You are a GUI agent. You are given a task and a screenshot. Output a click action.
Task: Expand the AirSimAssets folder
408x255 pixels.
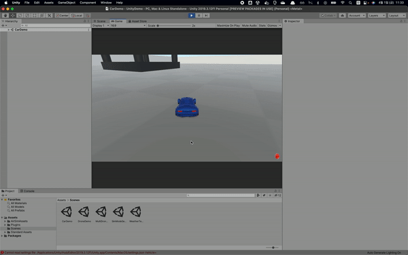pos(5,221)
